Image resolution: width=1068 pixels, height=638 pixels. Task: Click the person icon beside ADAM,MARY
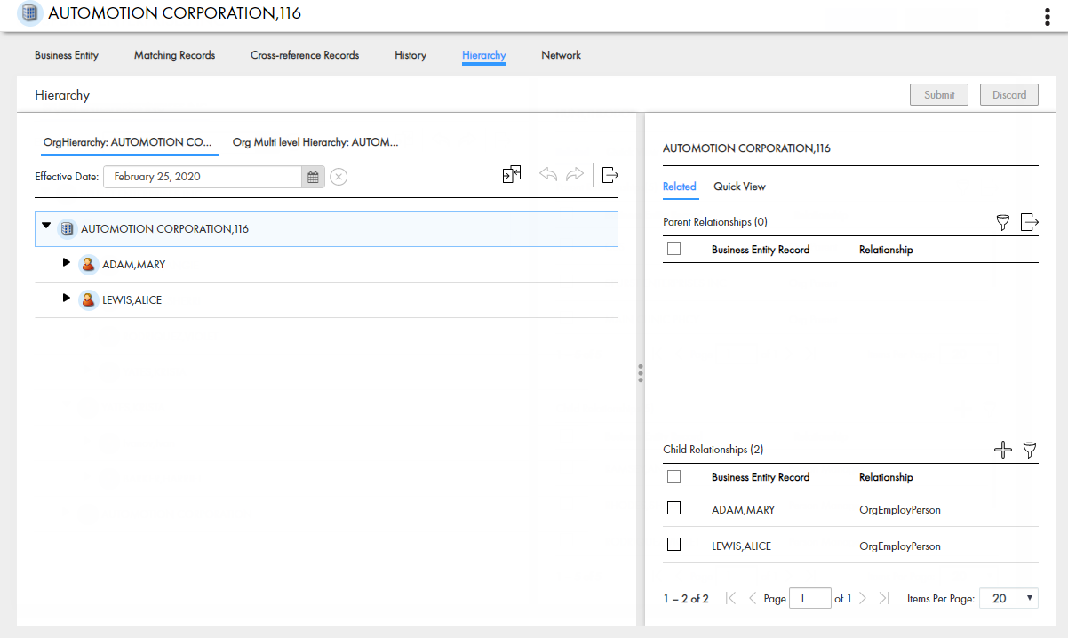tap(88, 265)
